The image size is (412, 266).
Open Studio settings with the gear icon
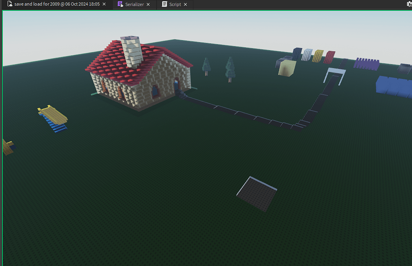tap(408, 4)
